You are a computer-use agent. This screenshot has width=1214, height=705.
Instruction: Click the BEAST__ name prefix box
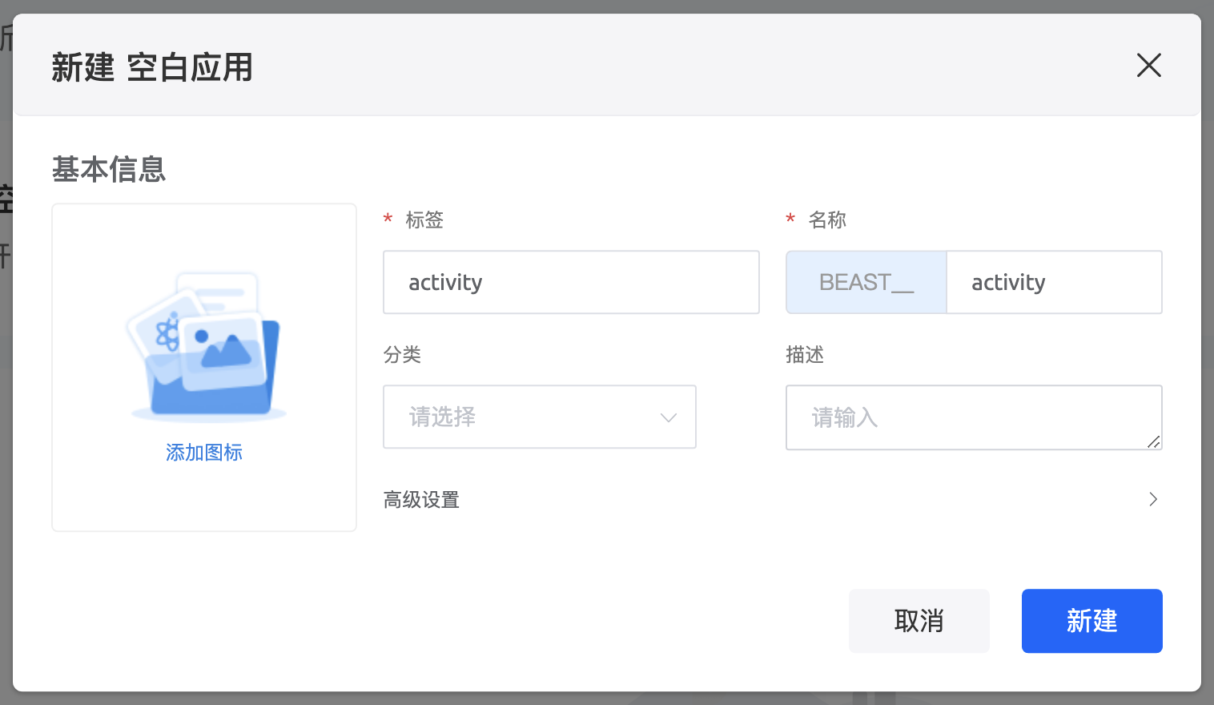[x=866, y=283]
